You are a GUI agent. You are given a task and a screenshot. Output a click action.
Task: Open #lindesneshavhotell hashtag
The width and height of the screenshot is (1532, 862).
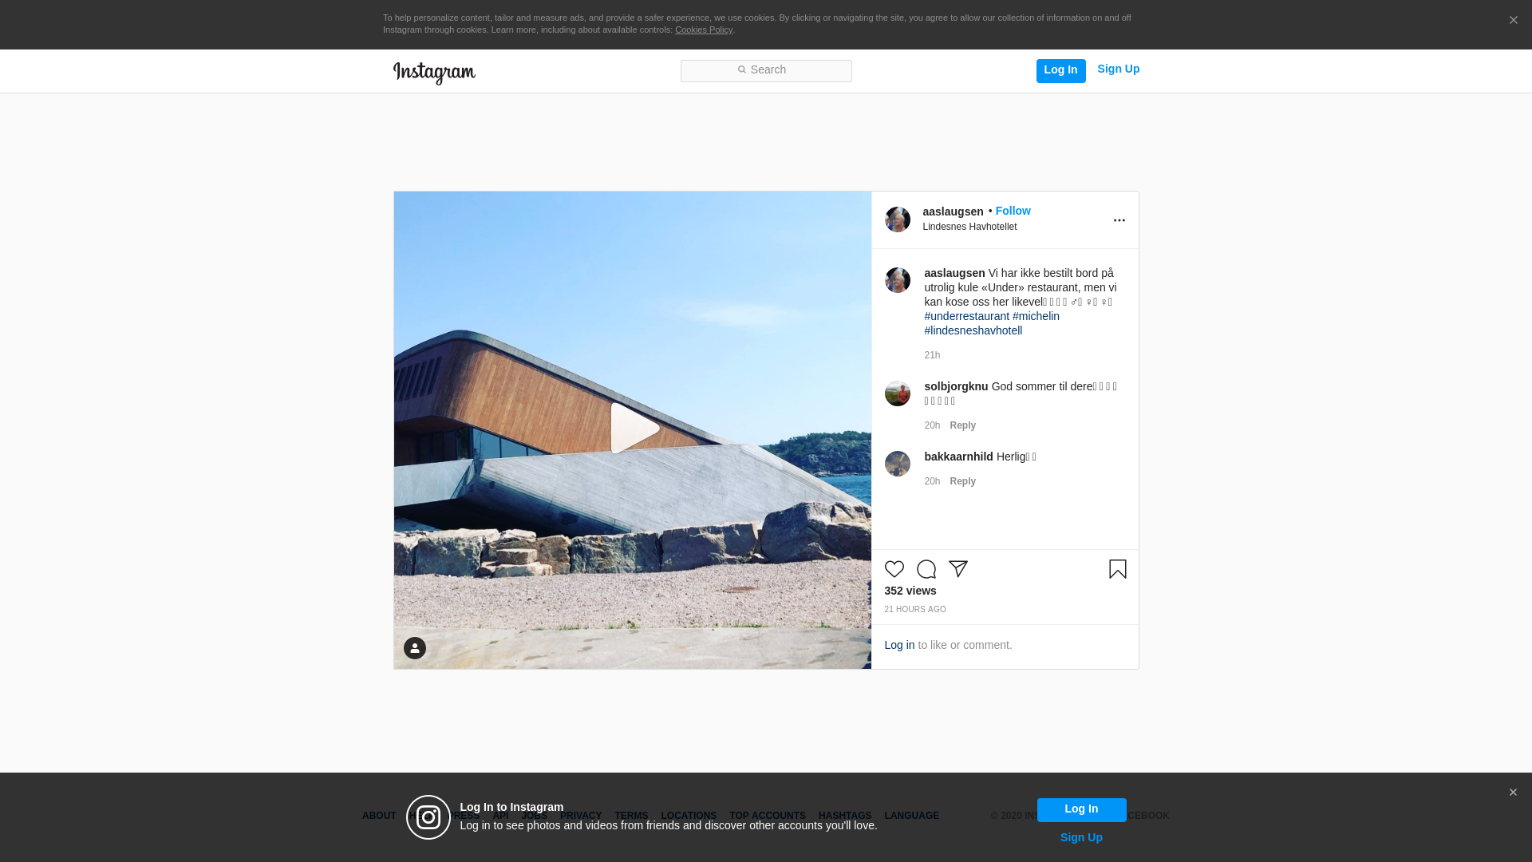click(x=973, y=330)
